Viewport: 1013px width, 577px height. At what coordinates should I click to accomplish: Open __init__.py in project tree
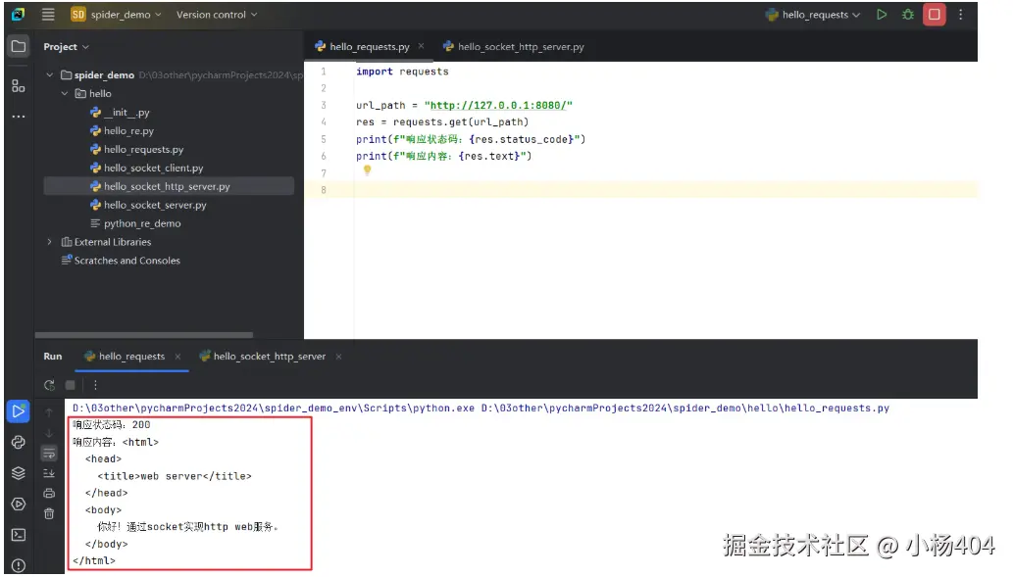(x=121, y=113)
